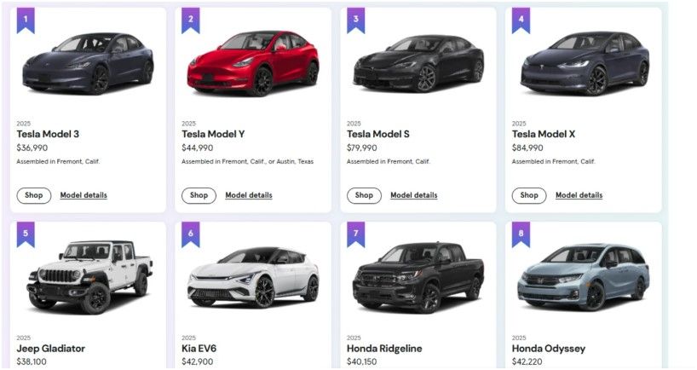Open Model details for Tesla Model Y
The height and width of the screenshot is (370, 697).
click(x=249, y=195)
